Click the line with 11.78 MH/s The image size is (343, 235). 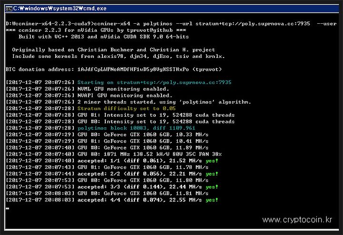tap(107, 168)
